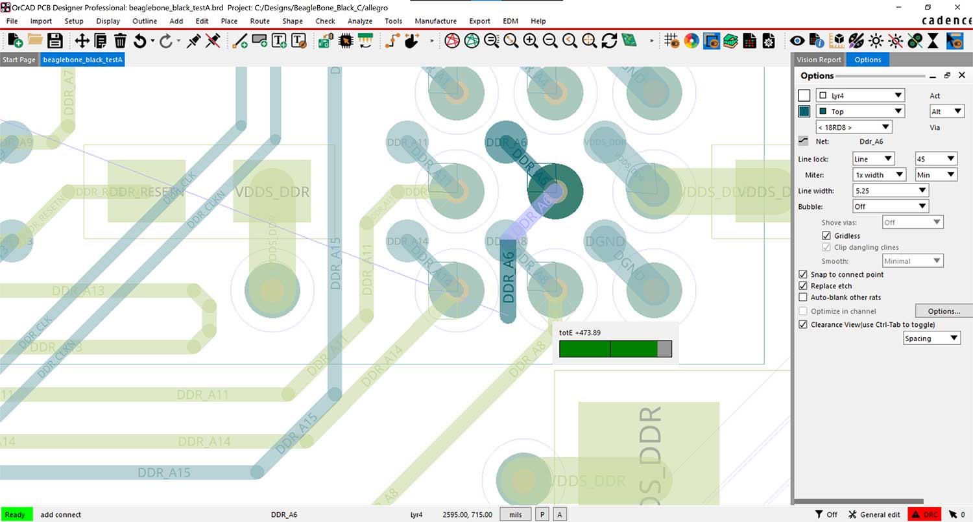The height and width of the screenshot is (522, 973).
Task: Click the New file icon
Action: click(x=15, y=41)
